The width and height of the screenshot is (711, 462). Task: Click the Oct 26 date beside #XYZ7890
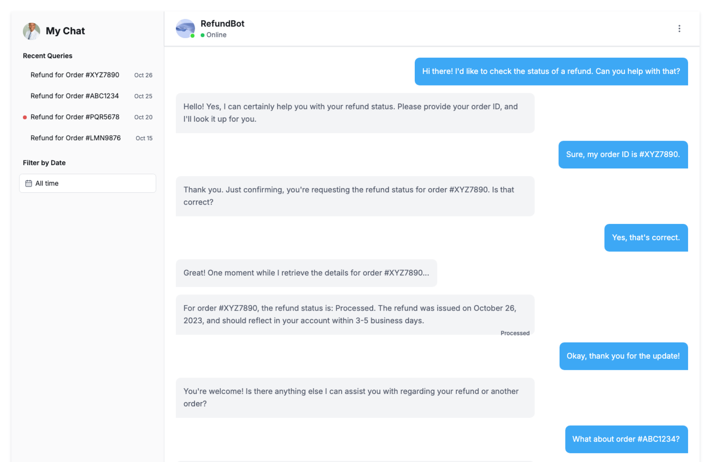[x=143, y=76]
